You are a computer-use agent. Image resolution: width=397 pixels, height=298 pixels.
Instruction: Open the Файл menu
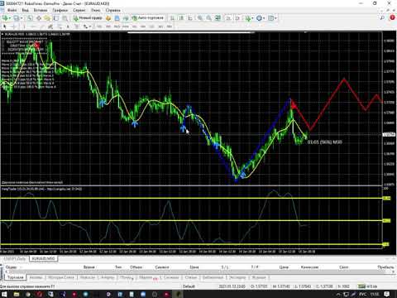click(x=12, y=10)
